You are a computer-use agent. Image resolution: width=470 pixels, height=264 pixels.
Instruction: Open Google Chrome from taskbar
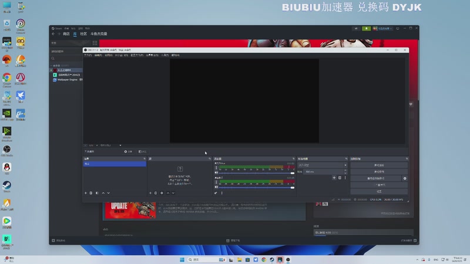pyautogui.click(x=264, y=259)
